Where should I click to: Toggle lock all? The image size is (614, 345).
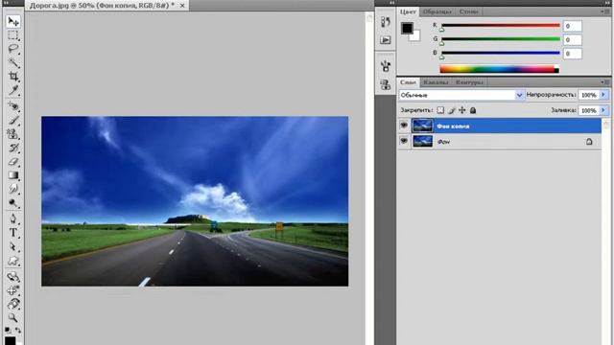(x=473, y=110)
